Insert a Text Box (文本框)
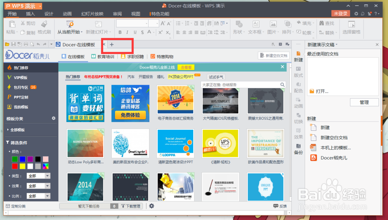Viewport: 388px width, 220px height. coord(256,27)
